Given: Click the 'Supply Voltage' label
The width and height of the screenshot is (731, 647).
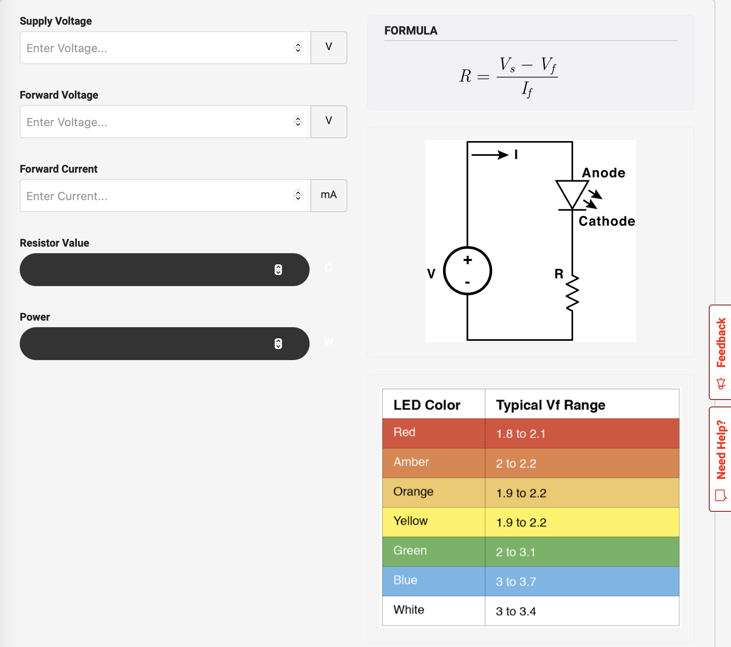Looking at the screenshot, I should coord(56,21).
